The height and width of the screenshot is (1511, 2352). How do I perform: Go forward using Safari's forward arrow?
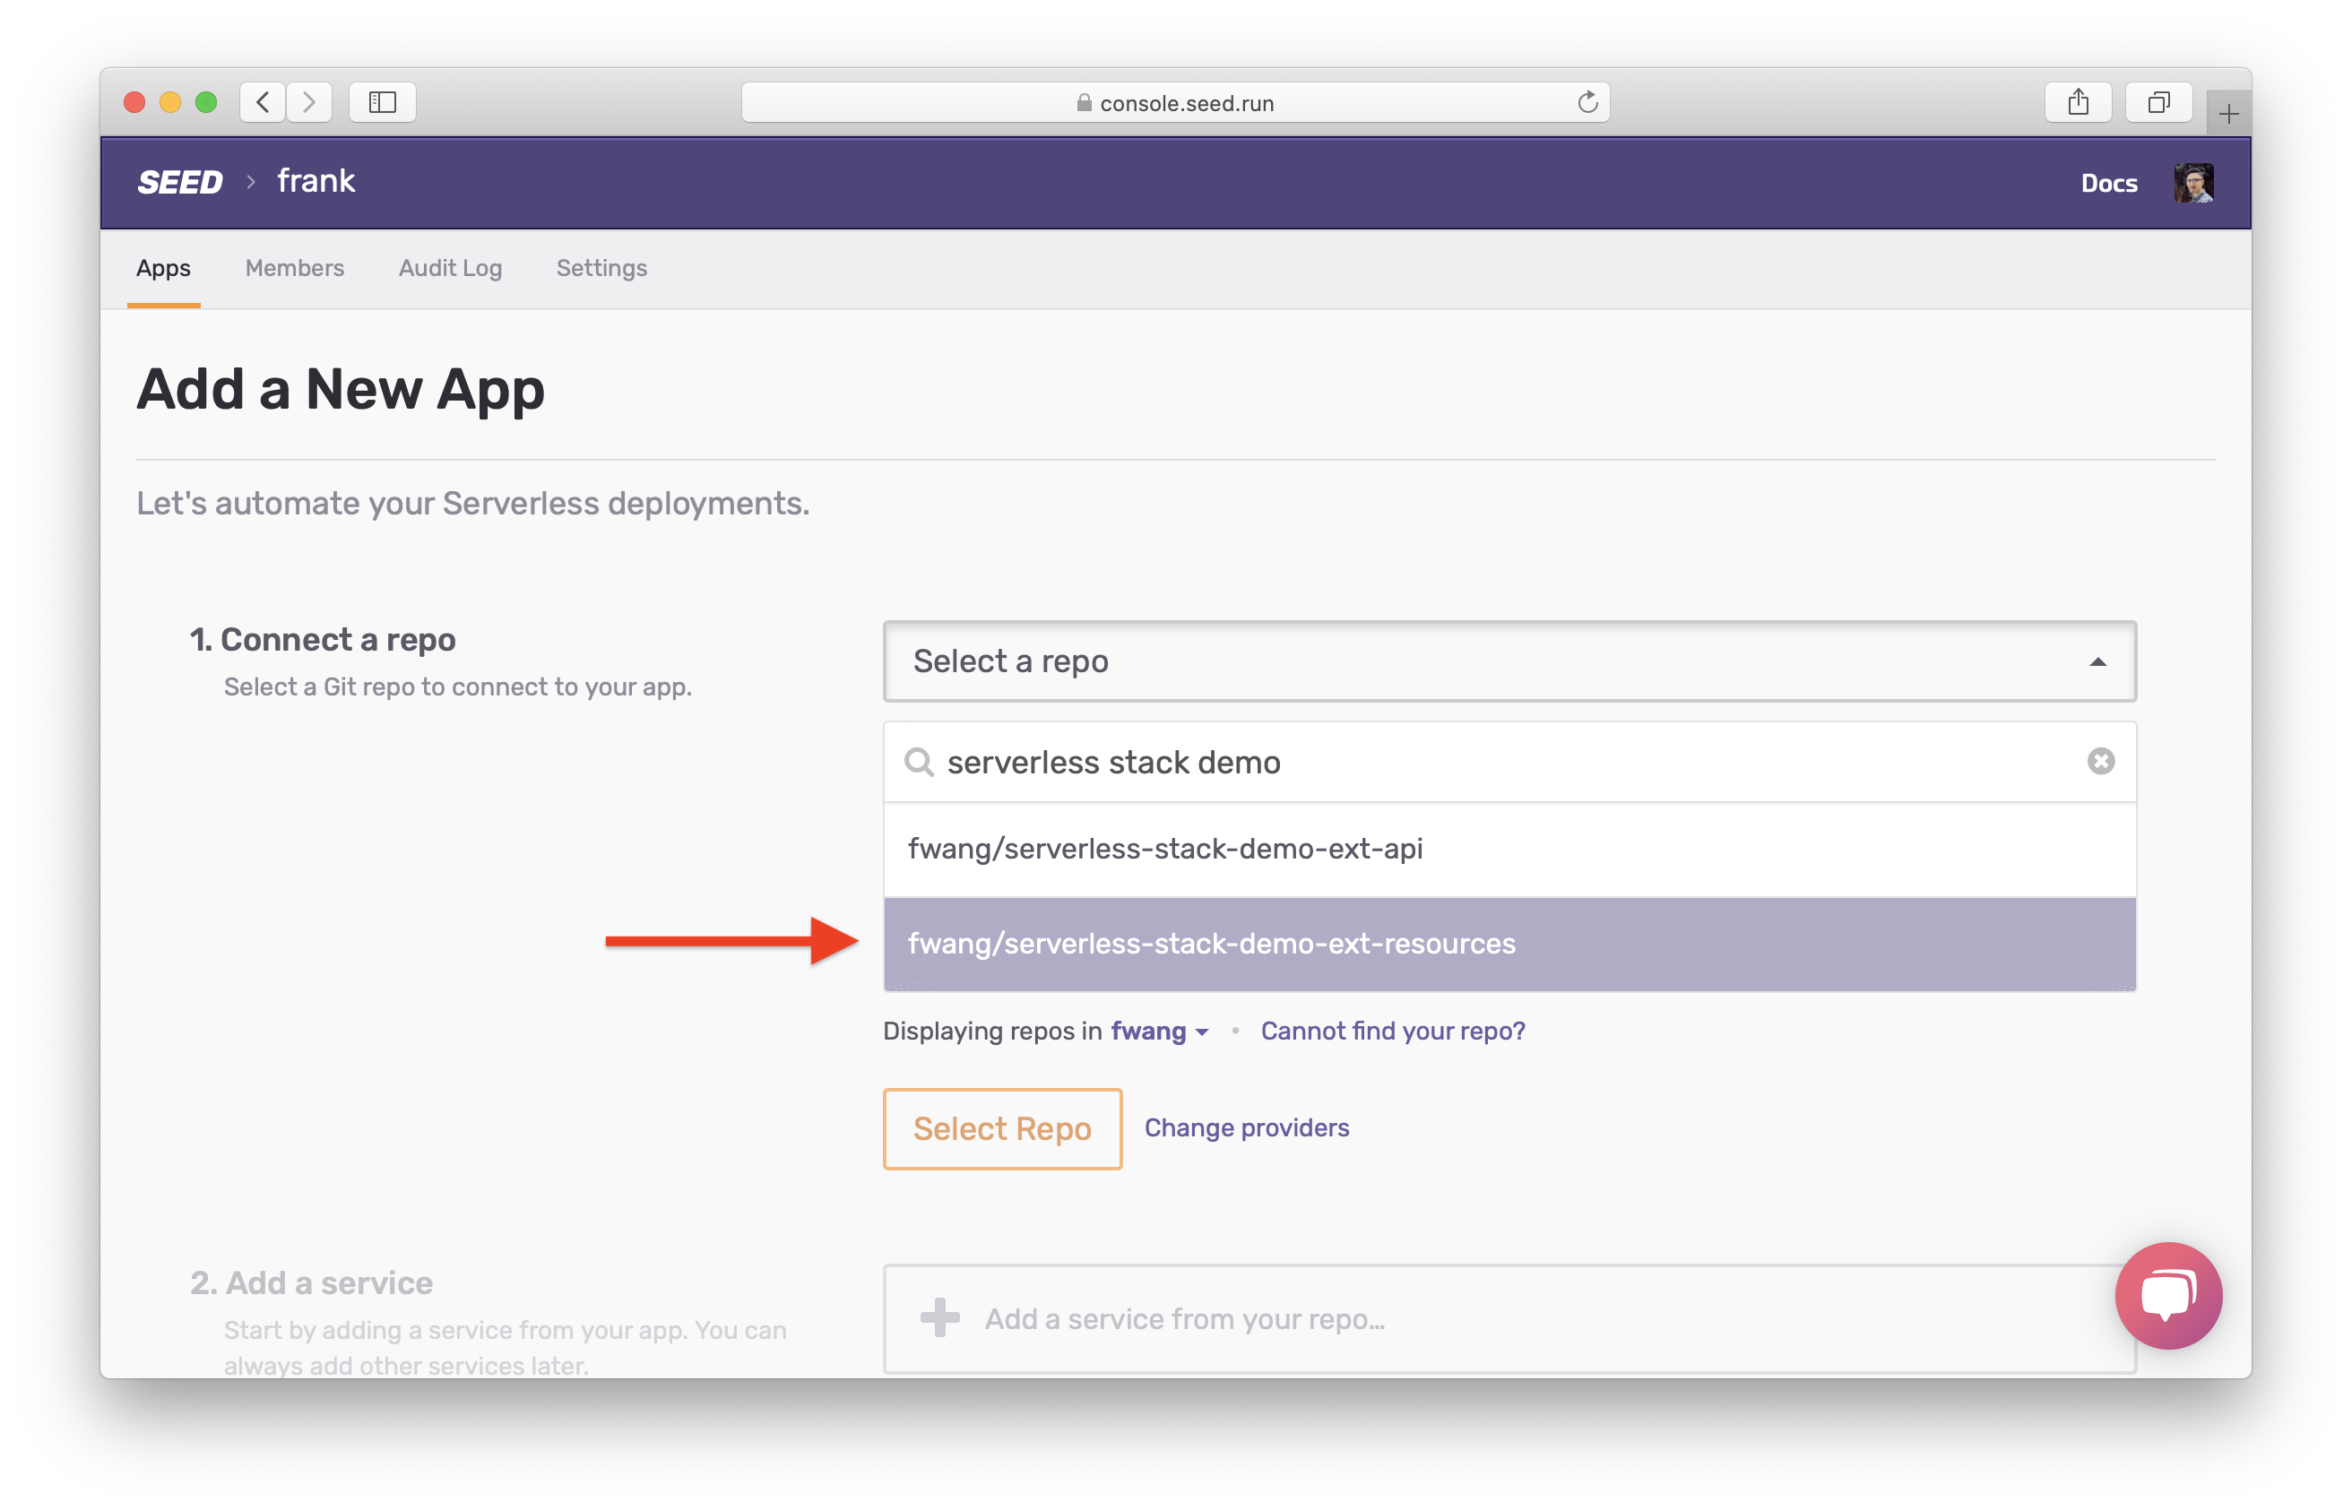tap(309, 102)
